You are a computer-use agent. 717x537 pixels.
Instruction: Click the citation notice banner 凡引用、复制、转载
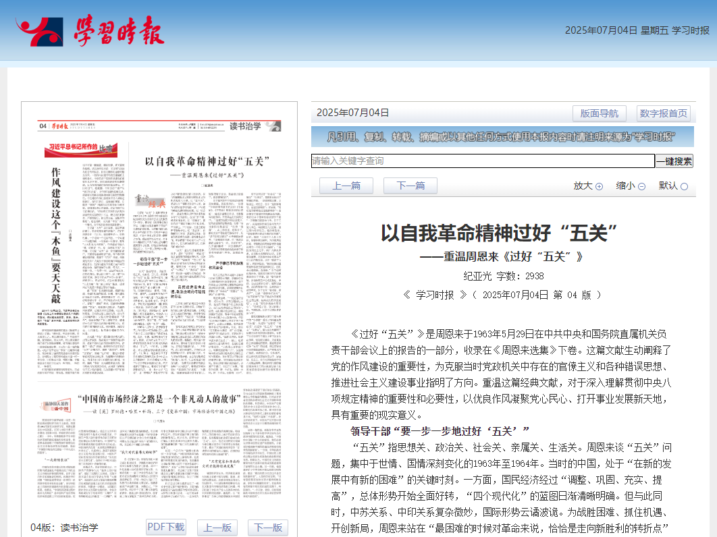(502, 137)
